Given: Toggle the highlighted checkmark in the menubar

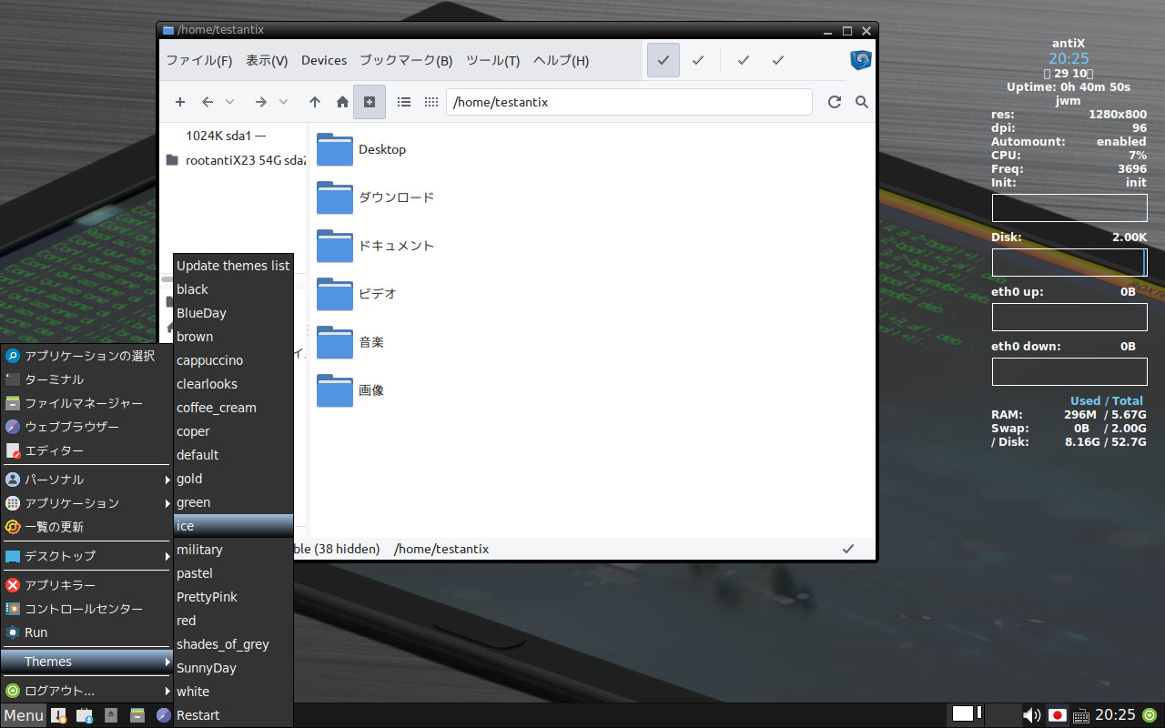Looking at the screenshot, I should pos(663,59).
